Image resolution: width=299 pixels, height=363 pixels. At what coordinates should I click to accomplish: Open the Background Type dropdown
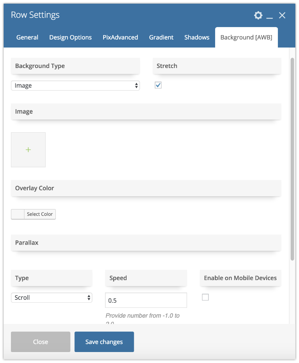pos(75,86)
